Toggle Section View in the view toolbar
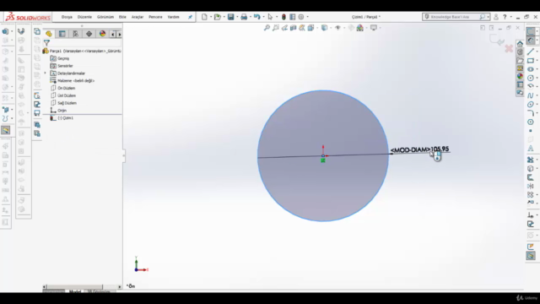Image resolution: width=540 pixels, height=304 pixels. 293,28
